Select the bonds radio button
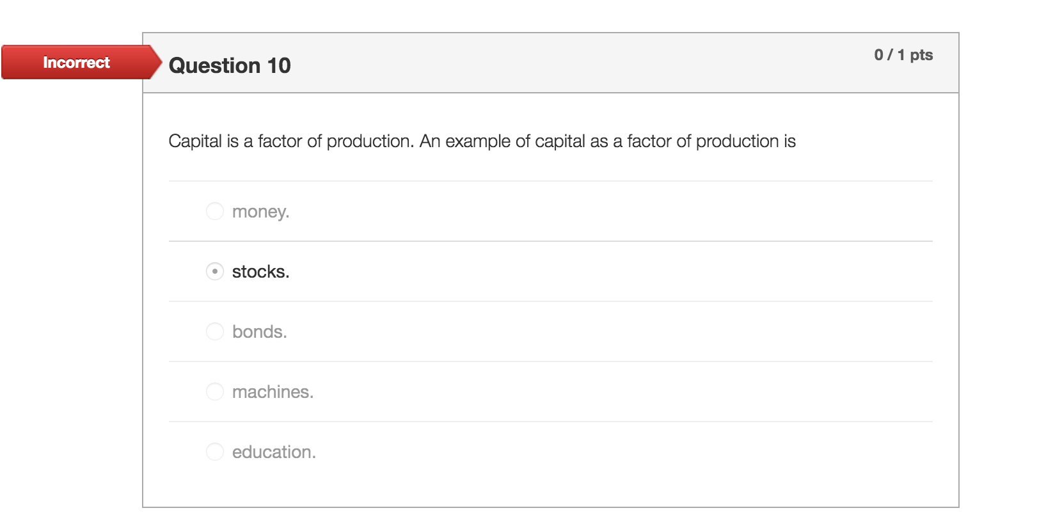This screenshot has width=1062, height=531. 214,331
